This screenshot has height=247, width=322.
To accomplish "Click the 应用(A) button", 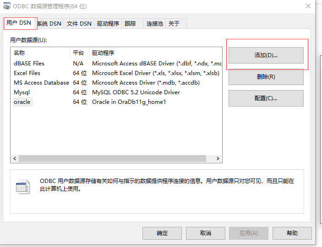I will (249, 233).
